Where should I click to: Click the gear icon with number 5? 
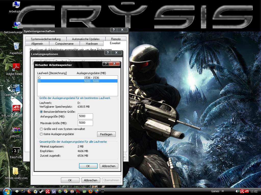pyautogui.click(x=35, y=191)
